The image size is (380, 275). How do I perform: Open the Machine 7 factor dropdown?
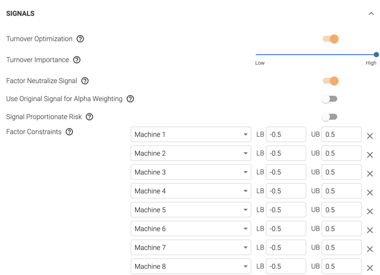[x=191, y=247]
